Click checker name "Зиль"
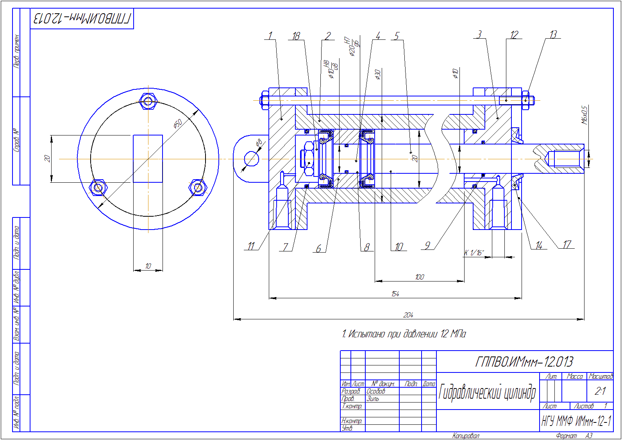Image resolution: width=622 pixels, height=440 pixels. click(x=373, y=399)
